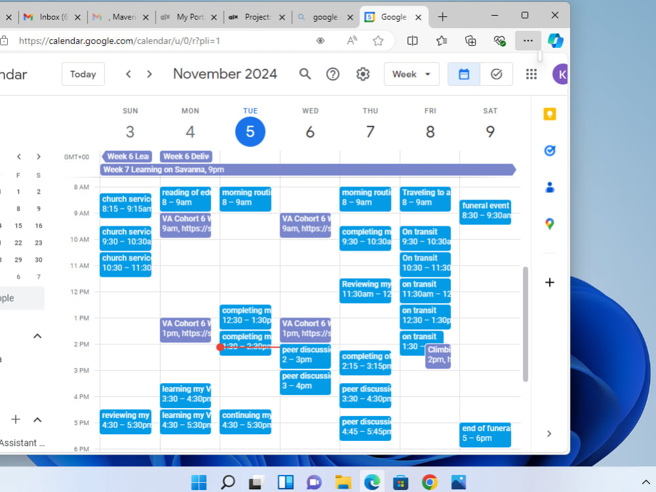Image resolution: width=656 pixels, height=492 pixels.
Task: Open Google Tasks in side panel
Action: click(x=550, y=151)
